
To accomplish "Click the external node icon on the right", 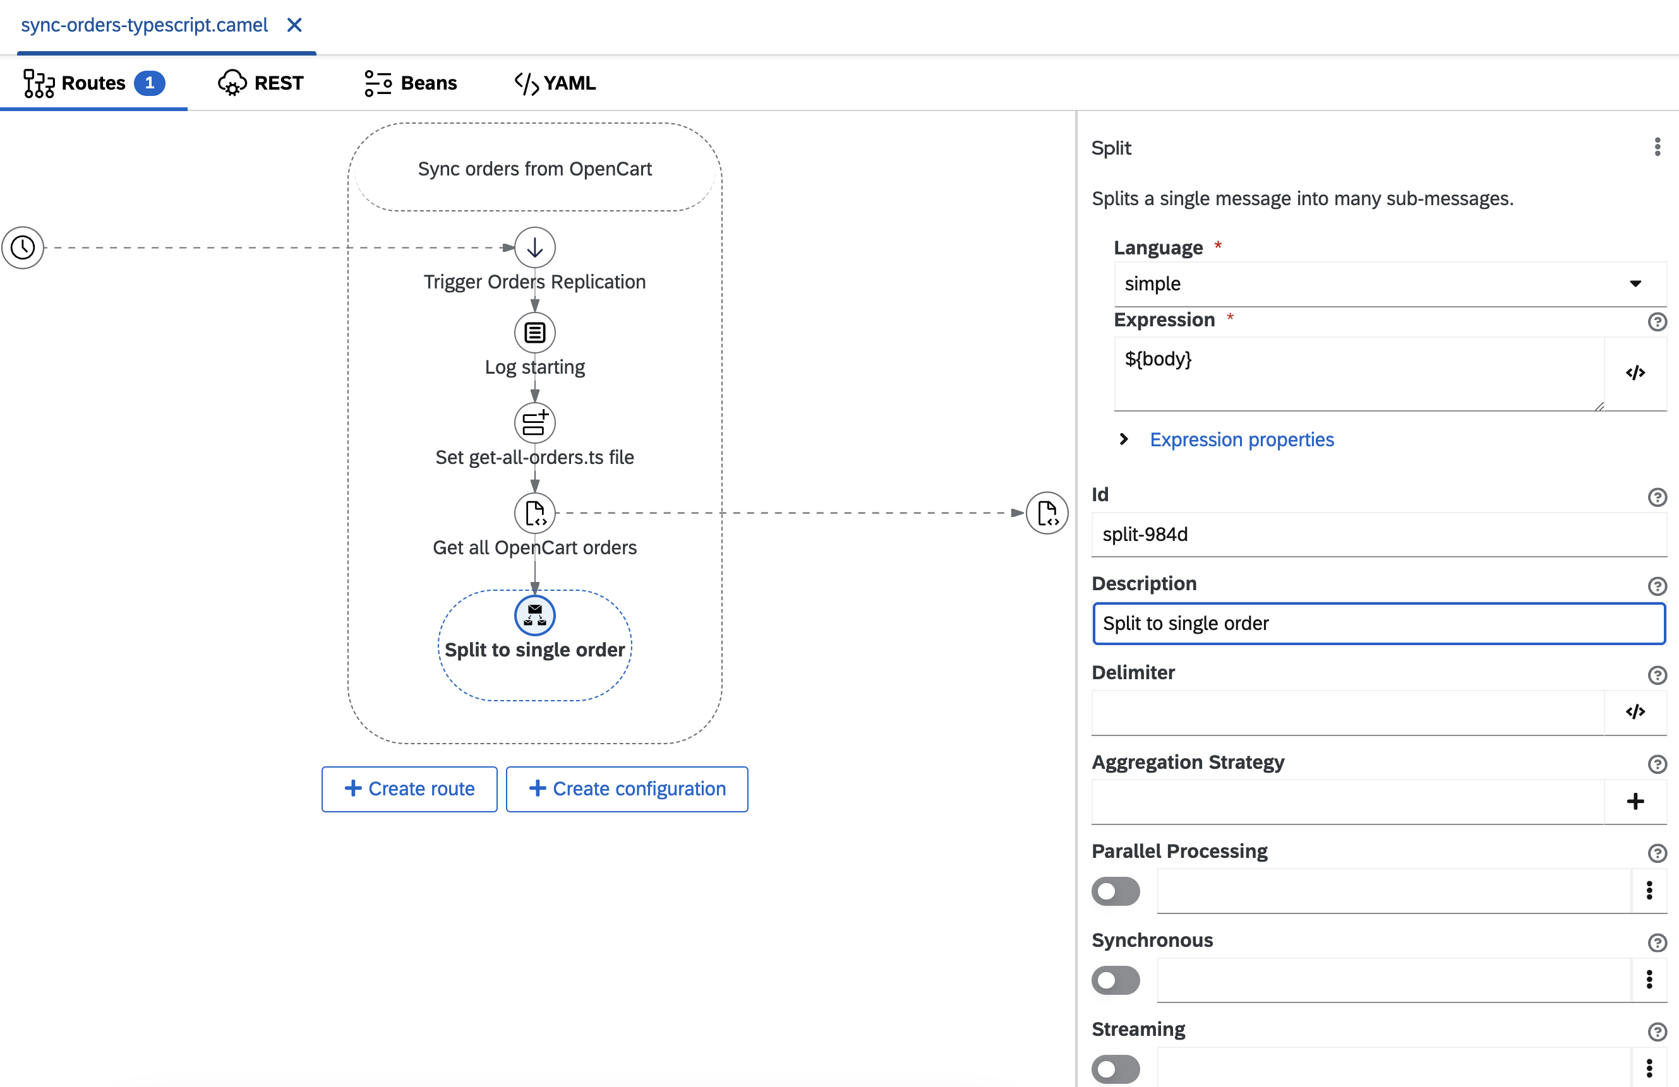I will pos(1049,513).
